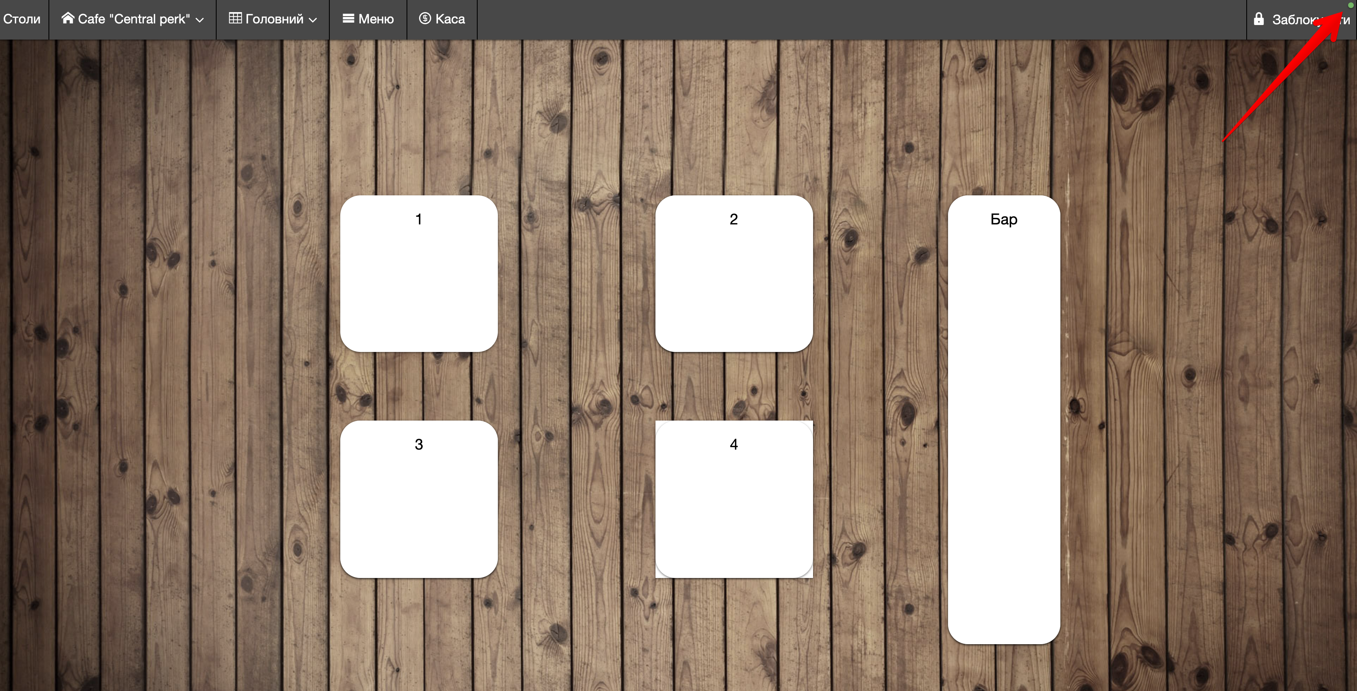This screenshot has height=691, width=1357.
Task: Open table number 4
Action: (x=734, y=499)
